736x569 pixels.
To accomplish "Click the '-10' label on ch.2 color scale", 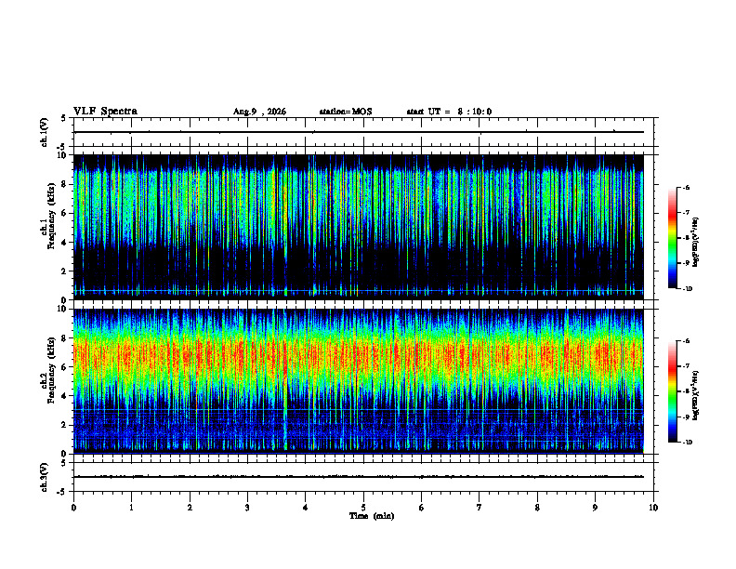I will (x=687, y=442).
